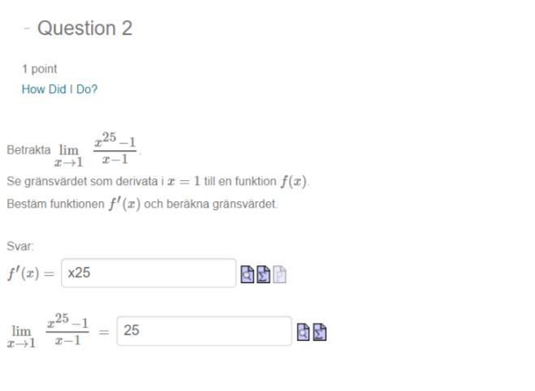The height and width of the screenshot is (391, 535).
Task: Click the "f′(x) =" label before the first field
Action: (x=31, y=273)
